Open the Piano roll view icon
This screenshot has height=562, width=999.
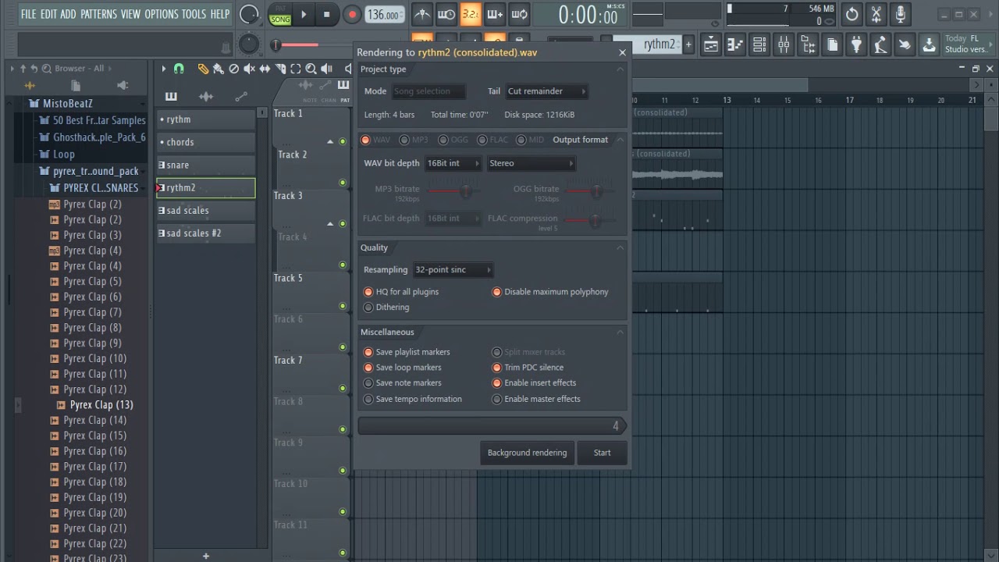735,45
